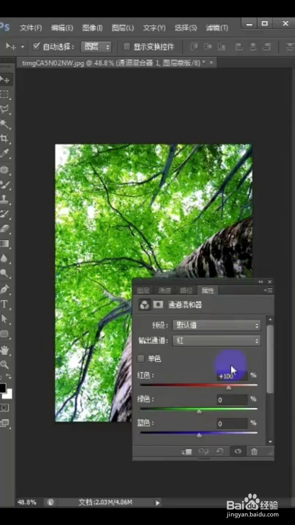
Task: Toggle adjustment layer visibility eye icon
Action: click(x=238, y=452)
